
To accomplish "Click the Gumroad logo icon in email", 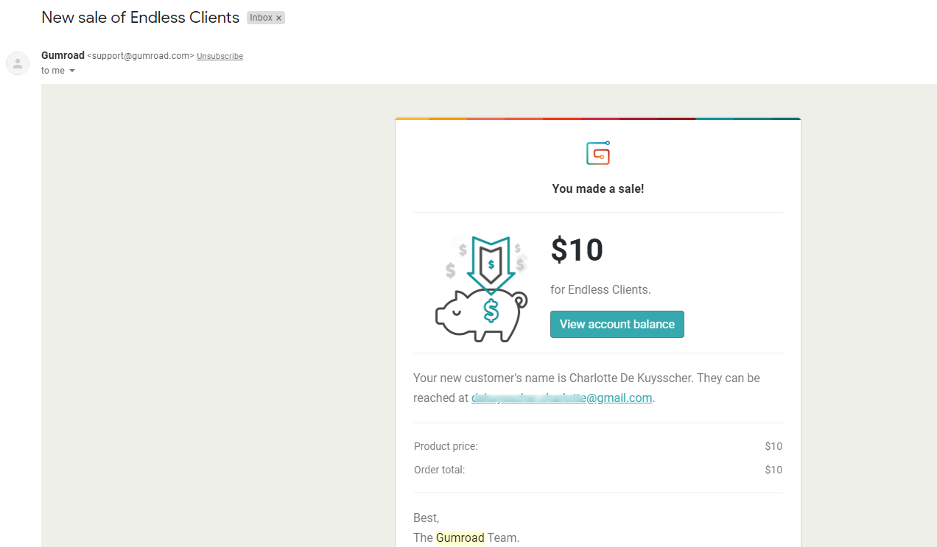I will pos(598,152).
